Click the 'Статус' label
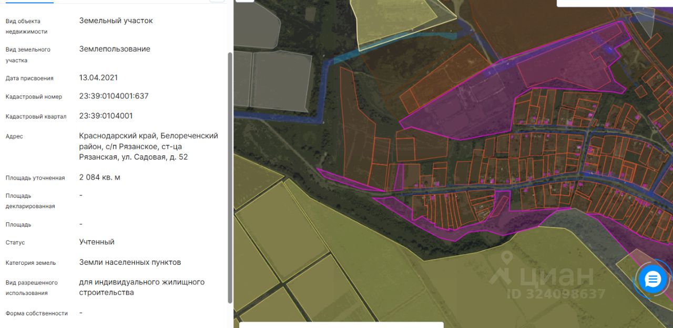Viewport: 673px width, 328px height. tap(15, 243)
